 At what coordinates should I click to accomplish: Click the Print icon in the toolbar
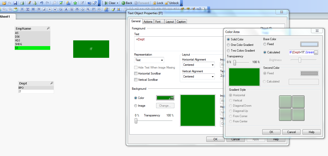point(22,3)
